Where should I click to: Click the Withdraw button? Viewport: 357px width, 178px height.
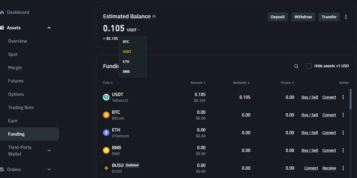(x=303, y=17)
